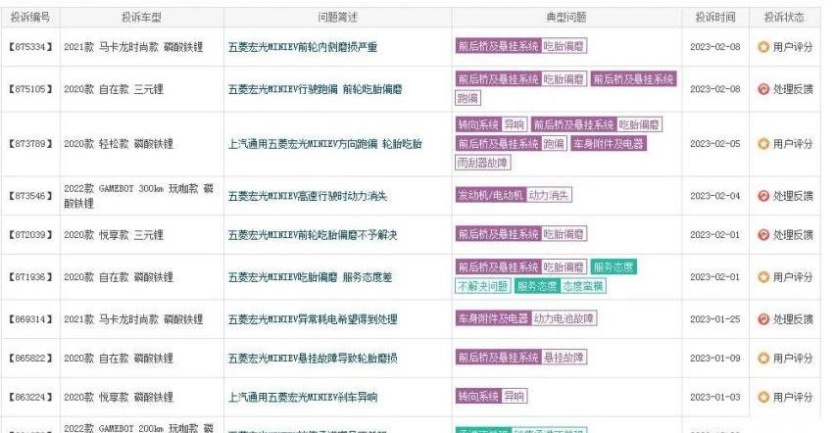
Task: Click complaint number 【865822】
Action: [30, 358]
